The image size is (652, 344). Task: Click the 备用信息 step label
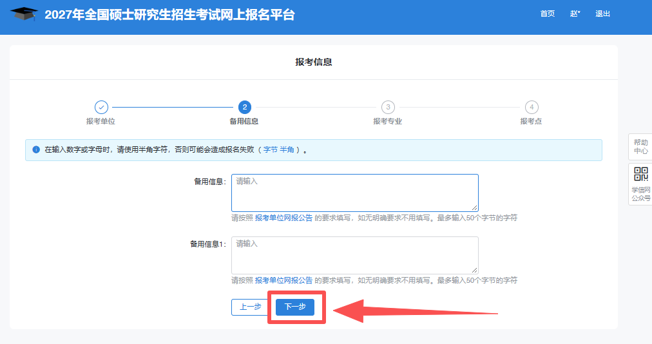(244, 121)
